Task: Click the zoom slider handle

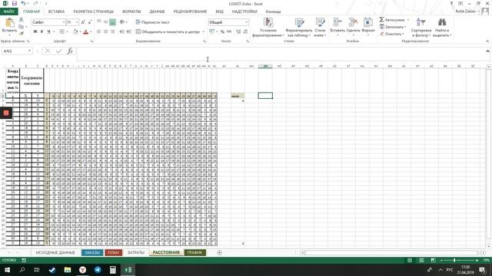Action: click(454, 261)
